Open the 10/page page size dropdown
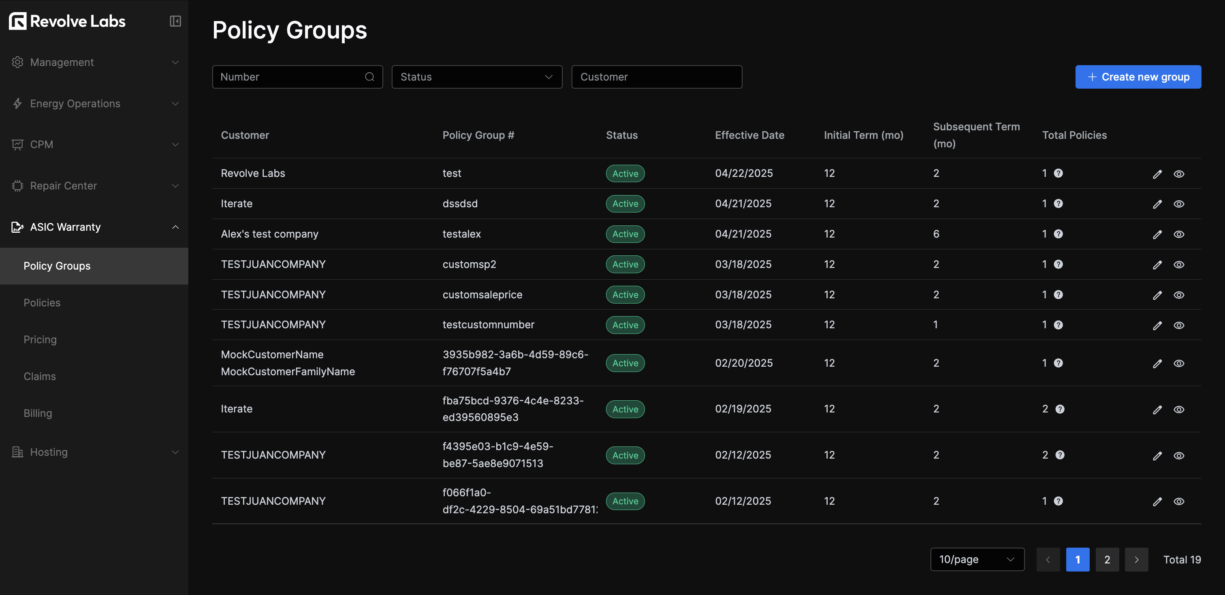This screenshot has height=595, width=1225. (x=977, y=559)
